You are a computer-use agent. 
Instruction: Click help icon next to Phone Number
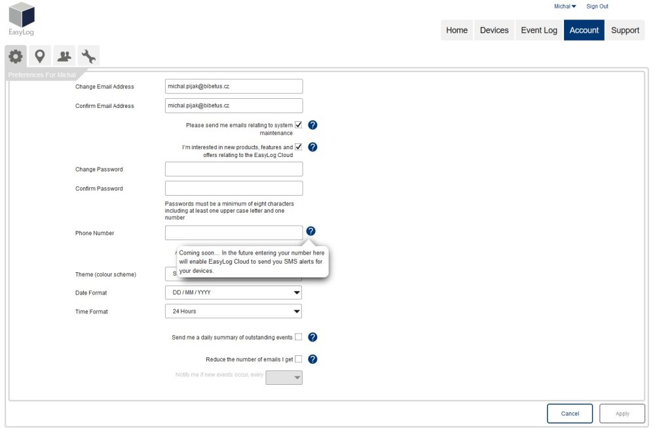click(310, 231)
